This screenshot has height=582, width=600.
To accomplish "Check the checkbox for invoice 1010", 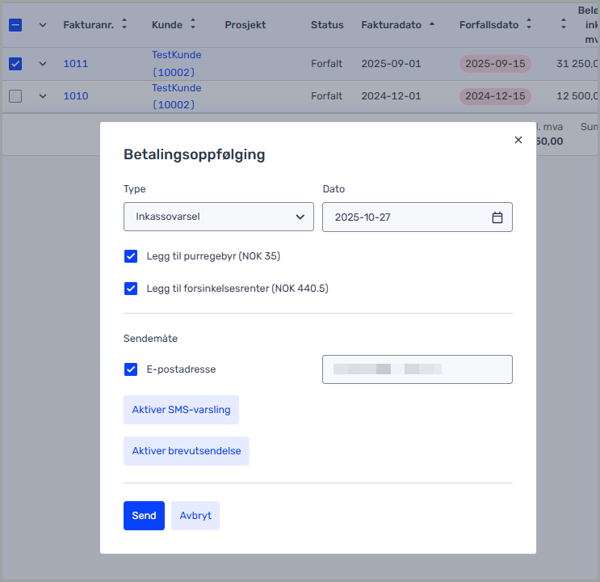I will tap(15, 96).
